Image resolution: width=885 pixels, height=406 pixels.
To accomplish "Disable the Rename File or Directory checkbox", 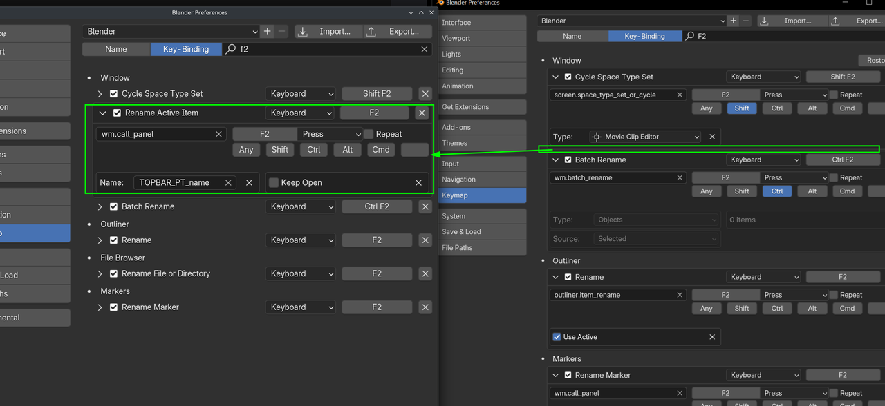I will (114, 273).
